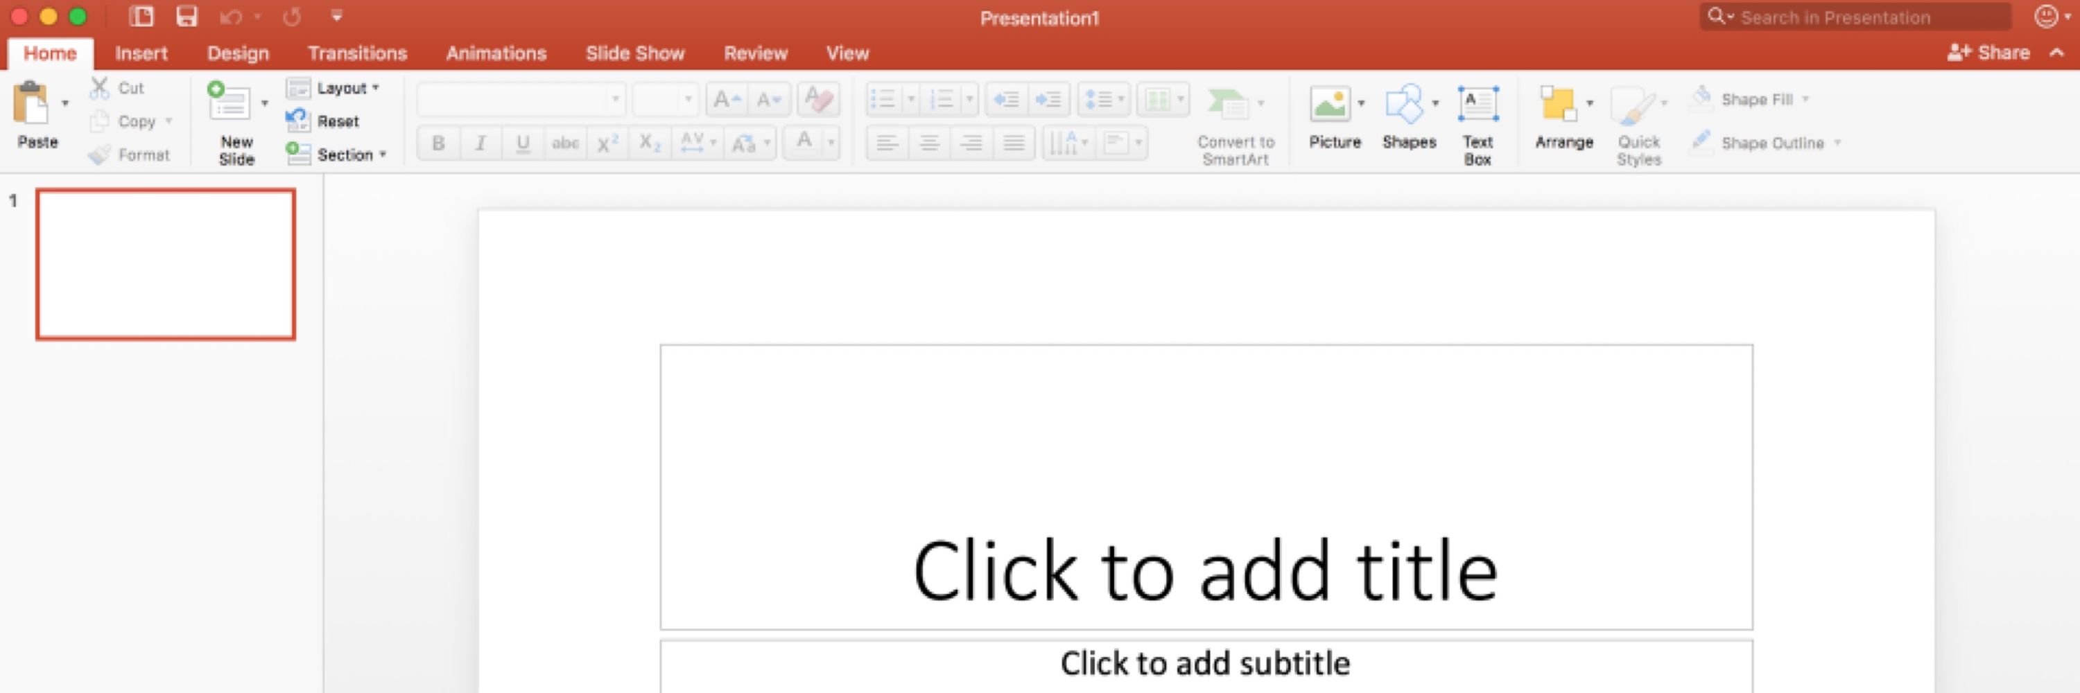Screen dimensions: 2080x693
Task: Increase font size with the A-up icon
Action: (727, 100)
